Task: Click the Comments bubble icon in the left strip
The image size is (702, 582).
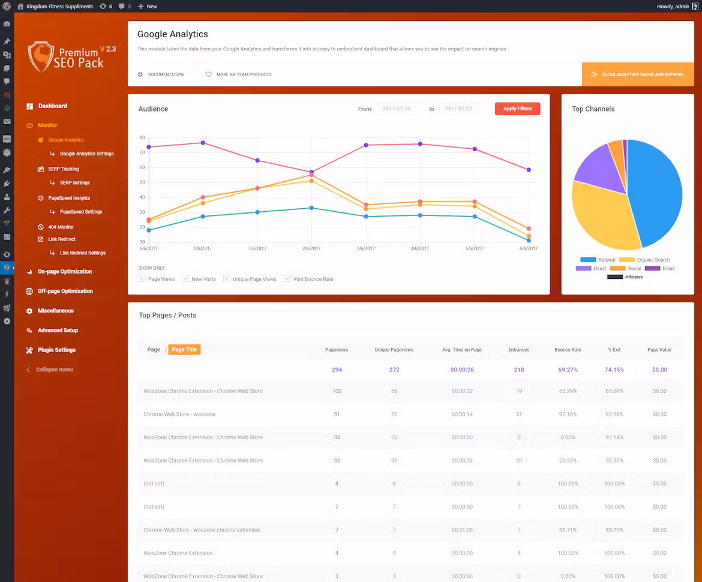Action: [x=7, y=82]
